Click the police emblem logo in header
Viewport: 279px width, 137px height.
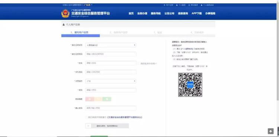tap(65, 13)
